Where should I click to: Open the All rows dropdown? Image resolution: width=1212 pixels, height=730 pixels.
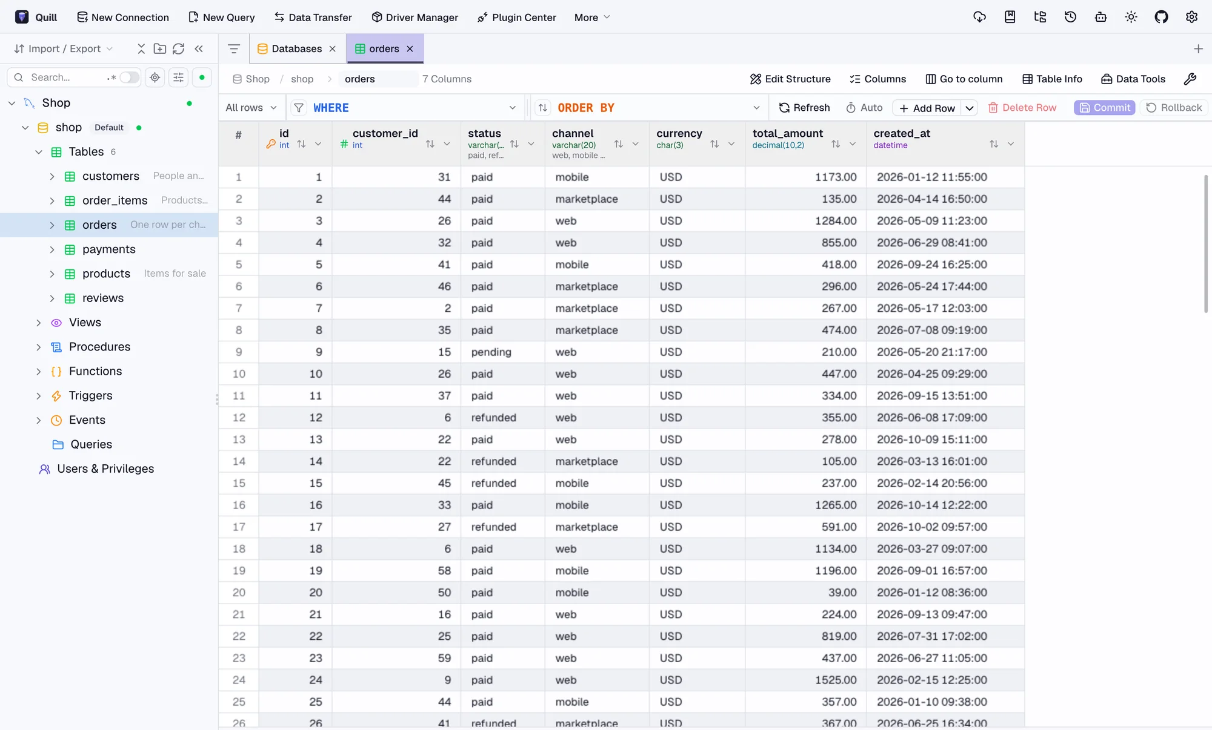click(x=251, y=108)
